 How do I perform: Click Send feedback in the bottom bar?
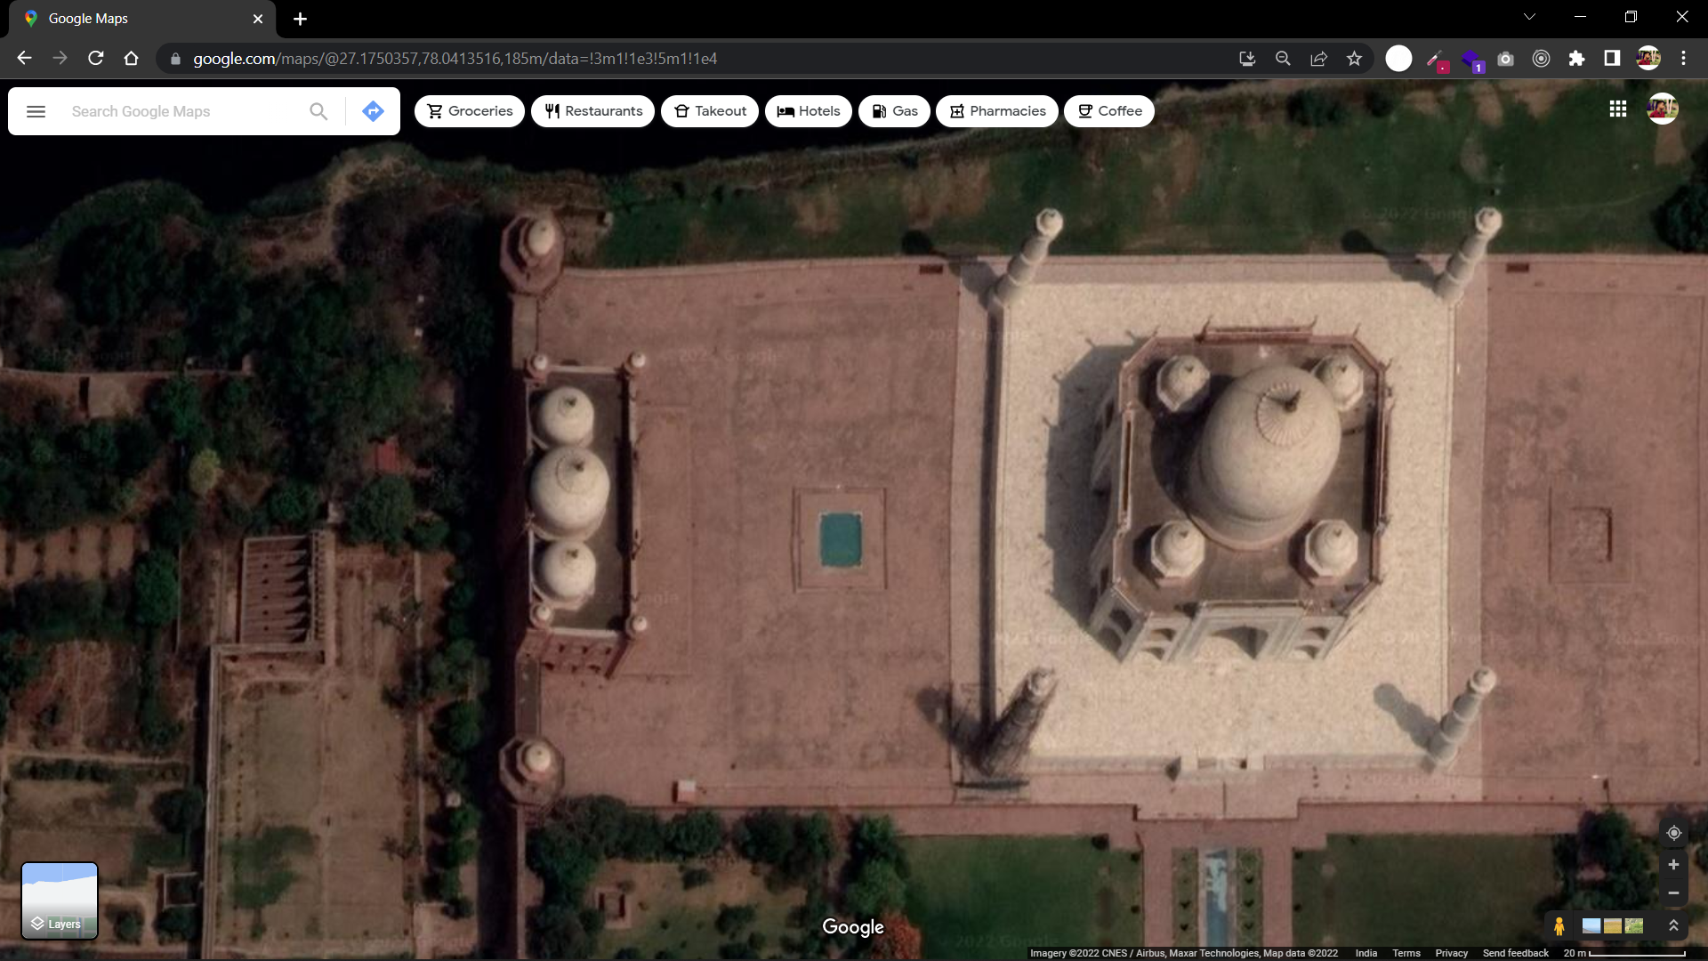pos(1515,953)
